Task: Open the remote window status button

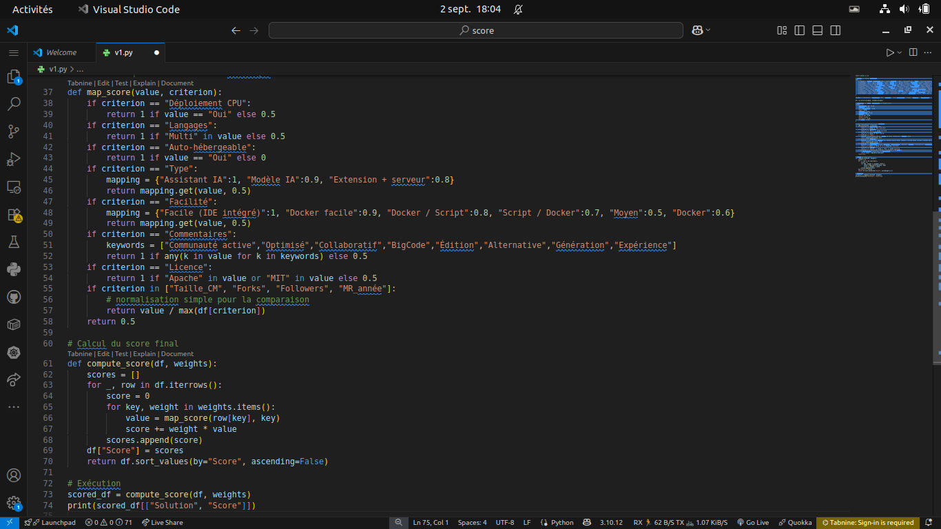Action: (10, 522)
